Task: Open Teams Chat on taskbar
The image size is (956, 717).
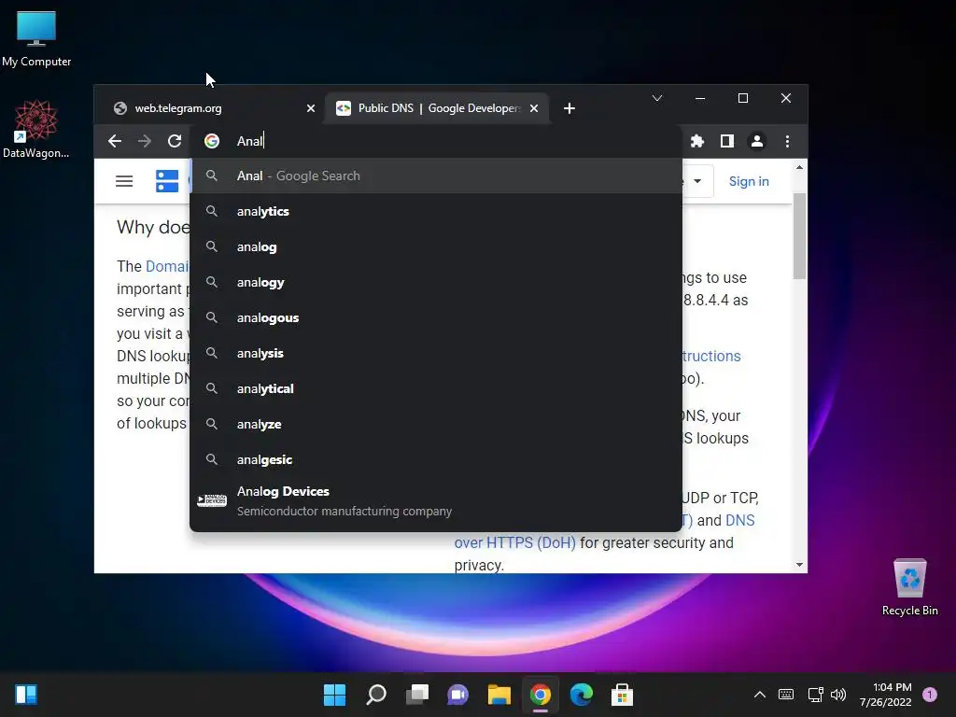Action: (x=457, y=695)
